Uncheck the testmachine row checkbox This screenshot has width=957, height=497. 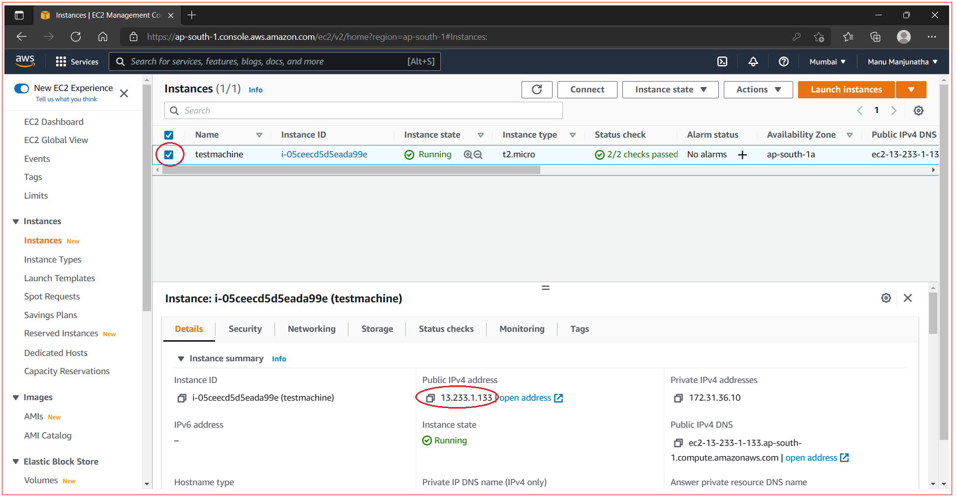(x=169, y=155)
